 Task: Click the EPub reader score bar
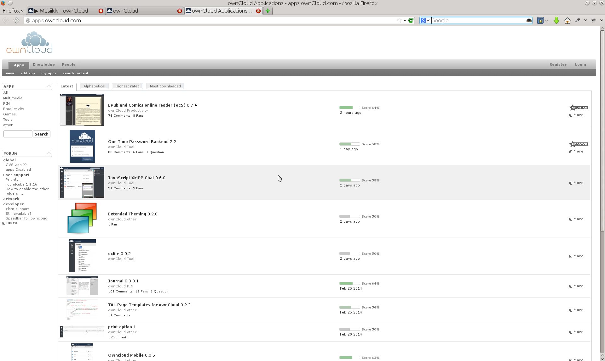pos(349,108)
